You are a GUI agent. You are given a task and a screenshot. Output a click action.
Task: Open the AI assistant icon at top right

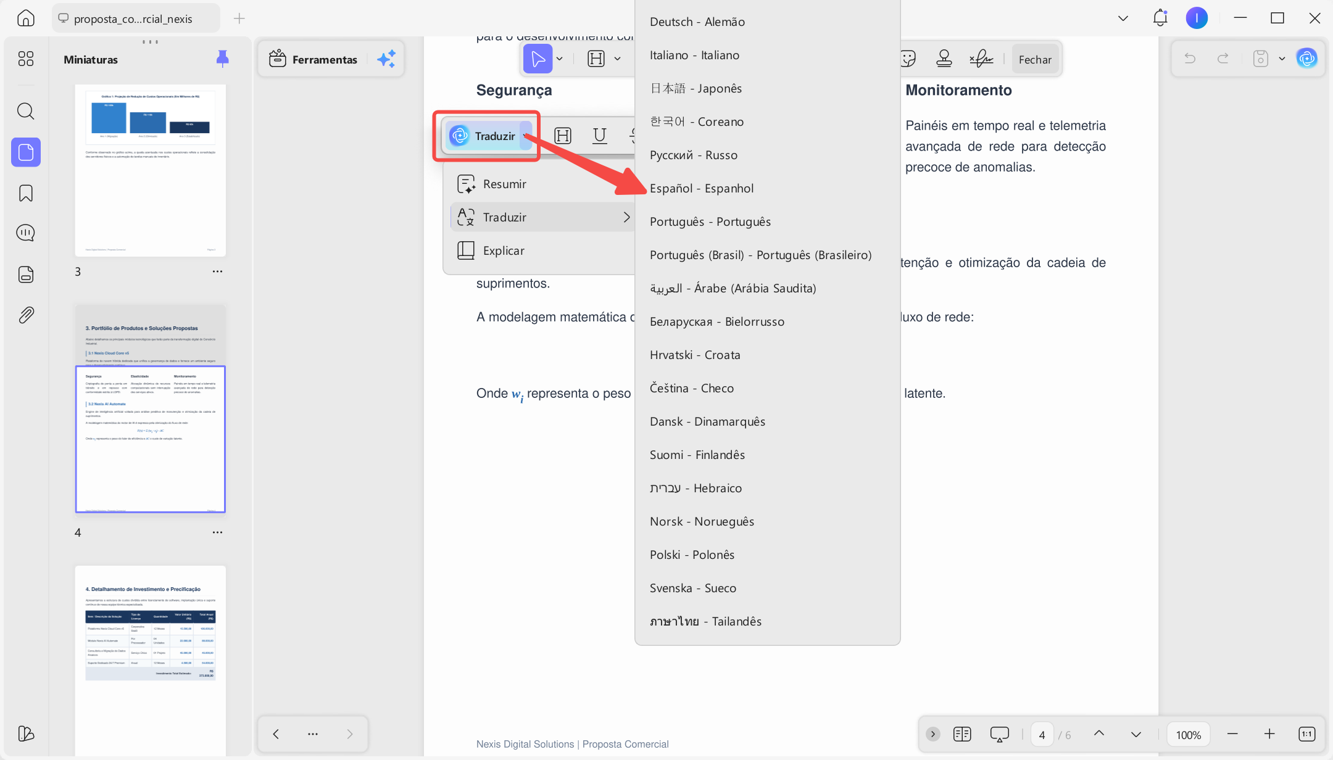tap(1306, 59)
